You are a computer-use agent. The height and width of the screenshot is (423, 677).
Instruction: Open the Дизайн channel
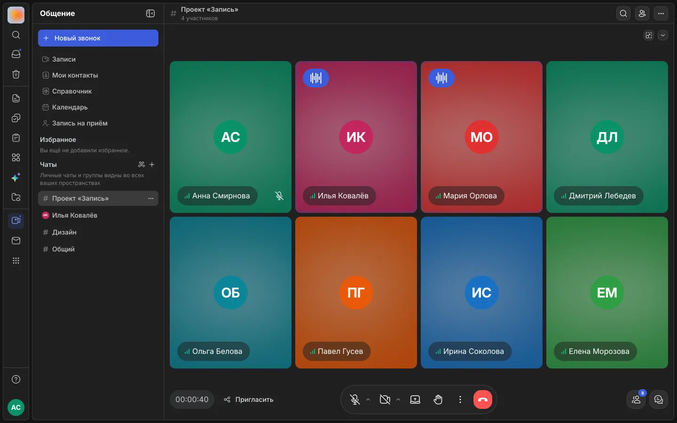click(98, 232)
